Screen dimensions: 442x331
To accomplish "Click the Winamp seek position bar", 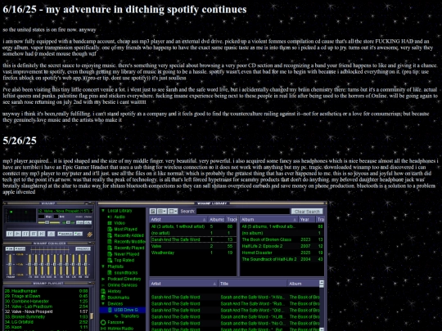I will click(x=49, y=227).
